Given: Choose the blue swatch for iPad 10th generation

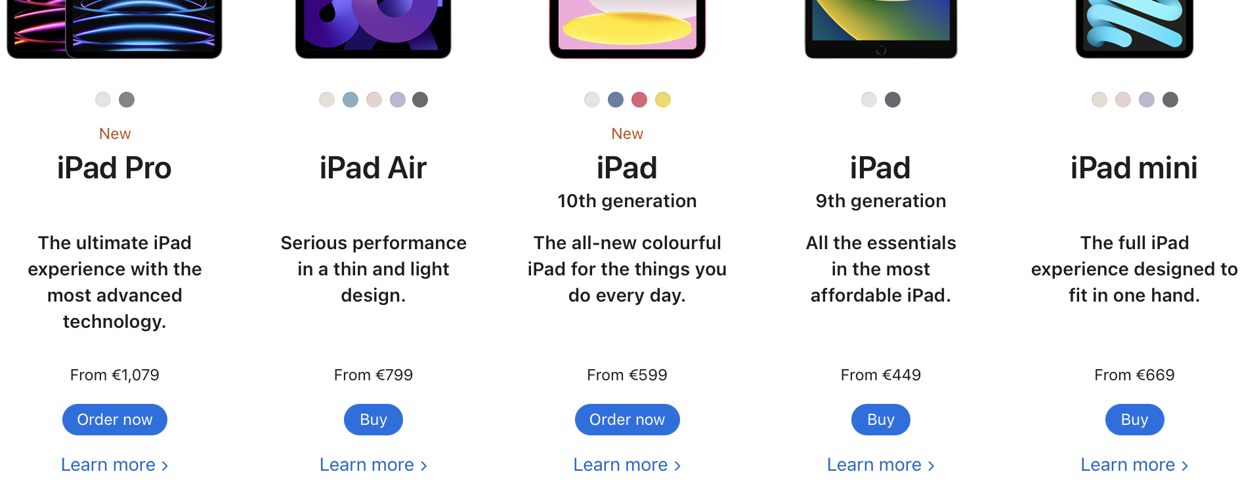Looking at the screenshot, I should pyautogui.click(x=616, y=100).
